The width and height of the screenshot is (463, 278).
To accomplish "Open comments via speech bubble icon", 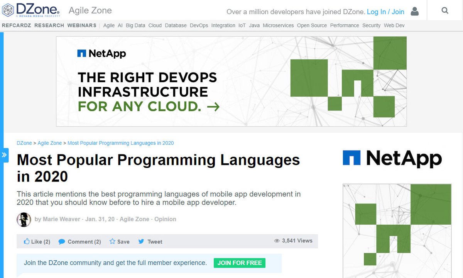I will (x=62, y=242).
